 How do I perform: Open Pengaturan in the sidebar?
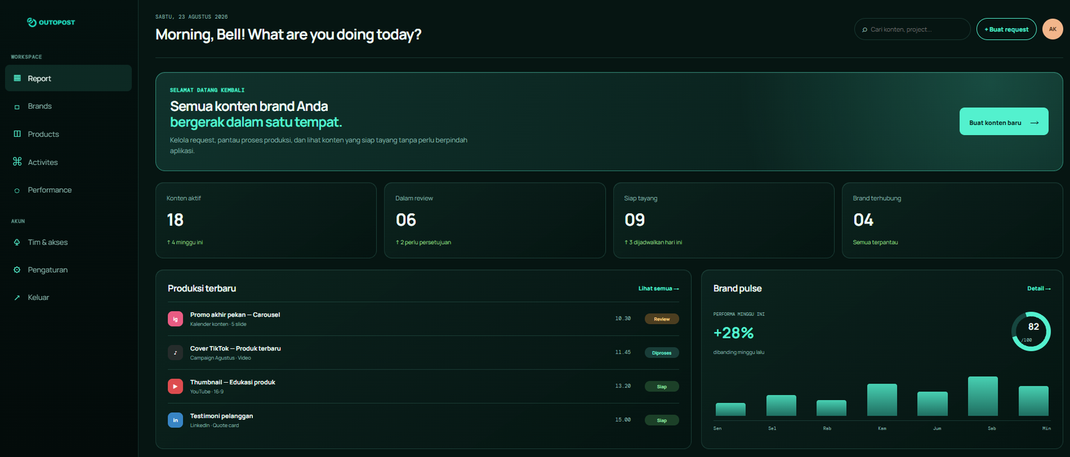[x=68, y=270]
